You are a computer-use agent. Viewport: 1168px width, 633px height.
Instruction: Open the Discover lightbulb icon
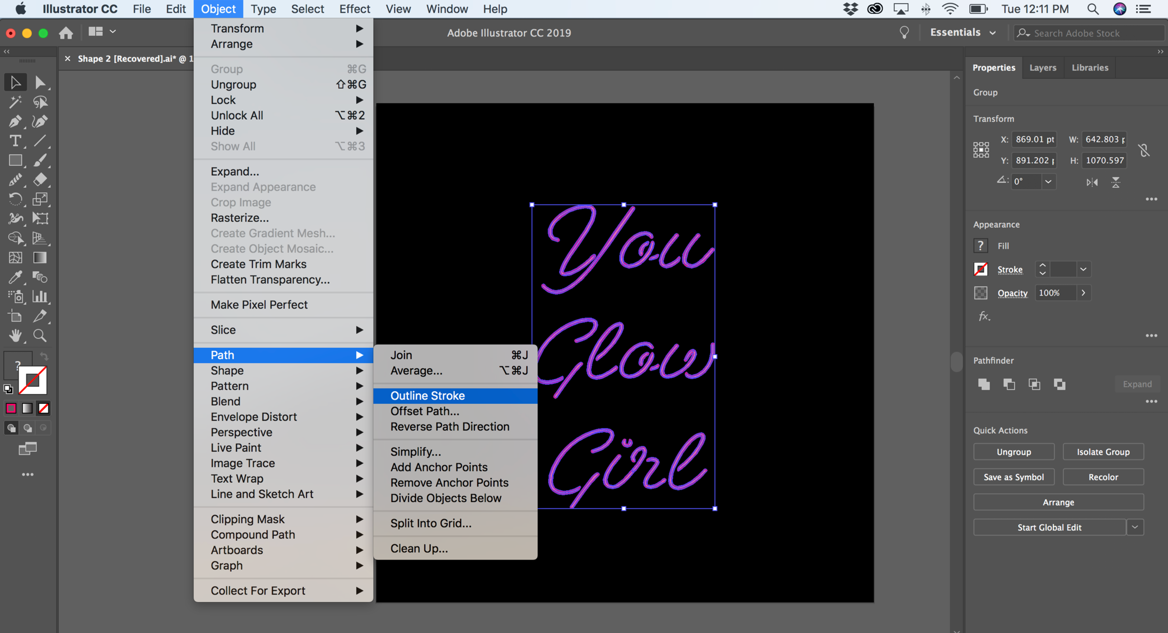[904, 33]
